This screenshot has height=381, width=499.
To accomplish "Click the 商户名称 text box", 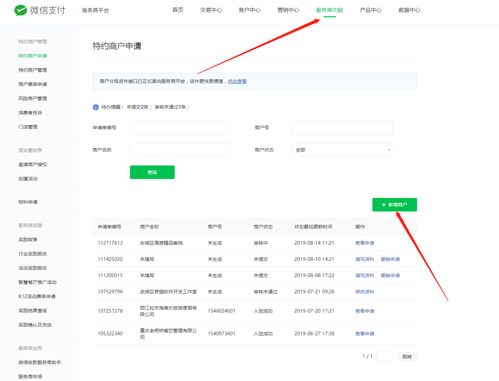I will [x=180, y=150].
